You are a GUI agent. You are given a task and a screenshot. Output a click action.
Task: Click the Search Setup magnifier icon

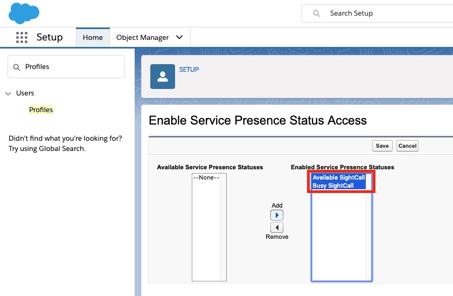point(317,13)
